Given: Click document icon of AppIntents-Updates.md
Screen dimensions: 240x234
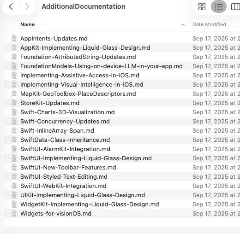Looking at the screenshot, I should click(14, 38).
